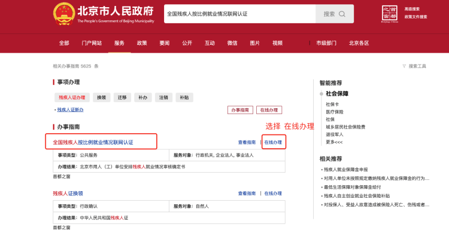Open 对用人单位未按照规定缴纳 related link
This screenshot has height=236, width=449.
point(377,178)
